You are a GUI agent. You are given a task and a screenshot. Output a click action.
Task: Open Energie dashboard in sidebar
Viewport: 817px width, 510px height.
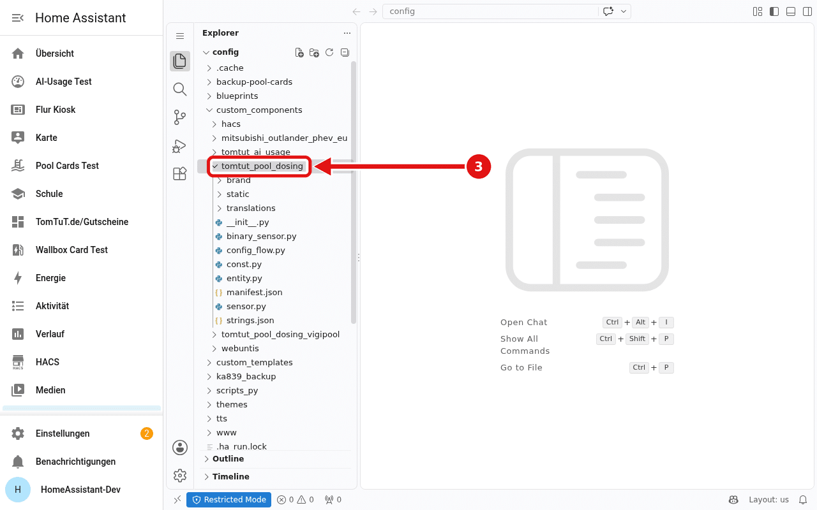(x=82, y=278)
